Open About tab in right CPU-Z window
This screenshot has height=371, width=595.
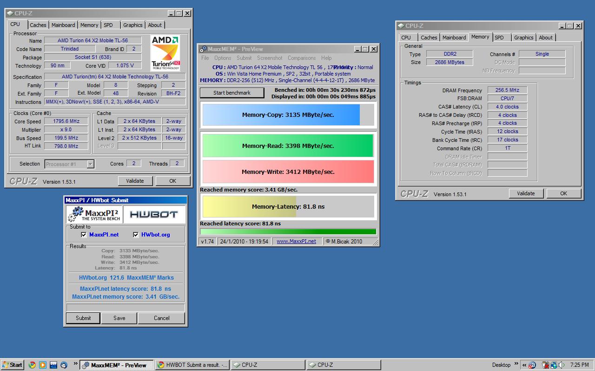point(546,38)
